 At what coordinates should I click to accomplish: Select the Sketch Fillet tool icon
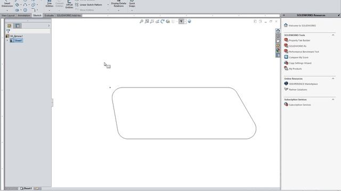click(33, 10)
